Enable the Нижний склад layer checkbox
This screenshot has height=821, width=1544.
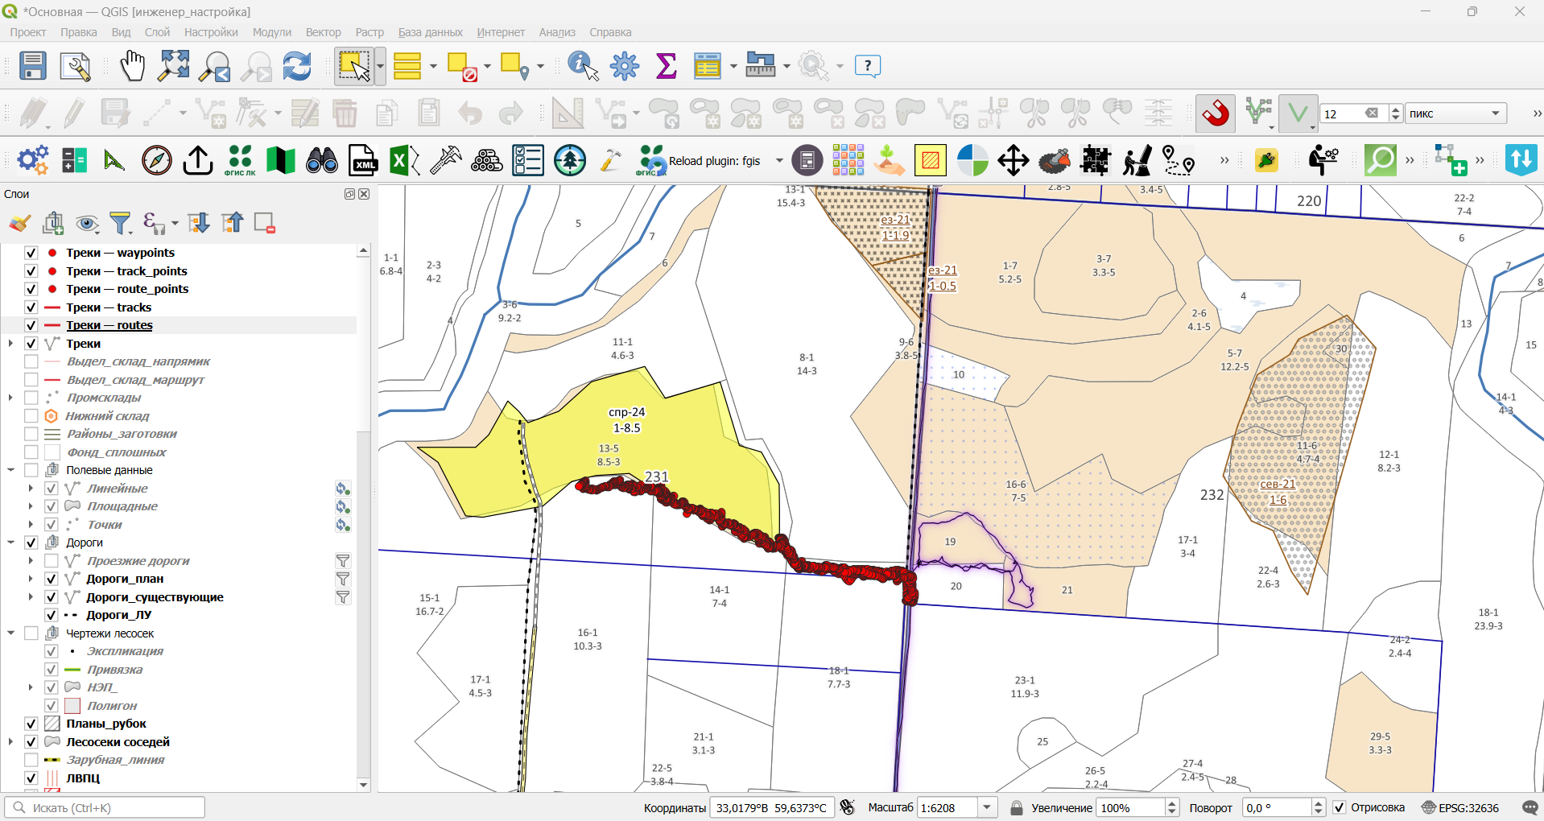pyautogui.click(x=31, y=416)
